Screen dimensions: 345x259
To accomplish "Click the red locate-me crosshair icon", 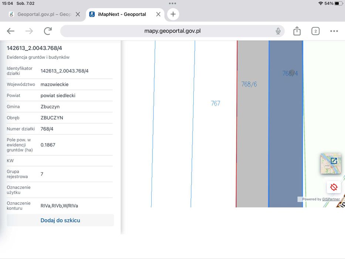I will tap(334, 187).
